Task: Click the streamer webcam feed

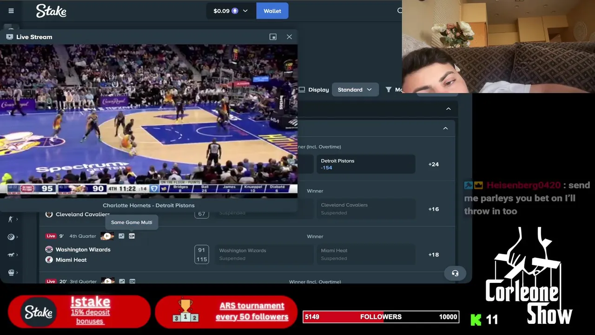Action: coord(498,47)
